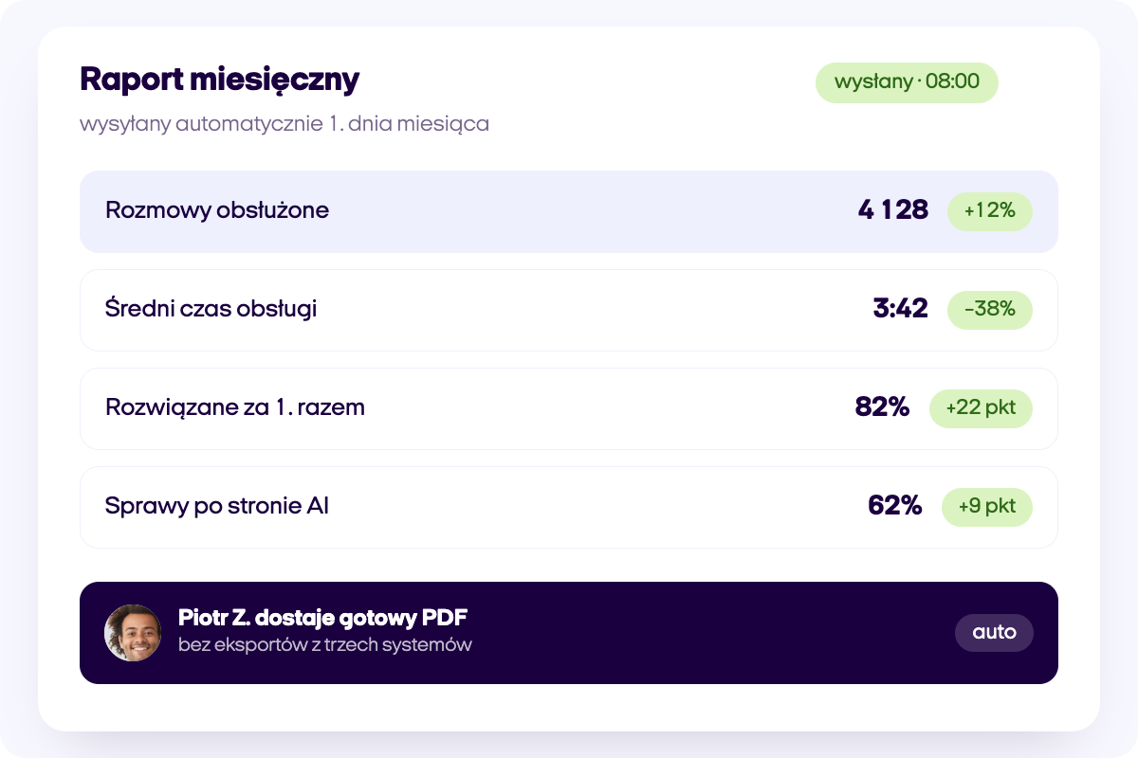Screen dimensions: 1138x758
Task: Select the 'Sprawy po stronie AI' row
Action: coord(569,507)
